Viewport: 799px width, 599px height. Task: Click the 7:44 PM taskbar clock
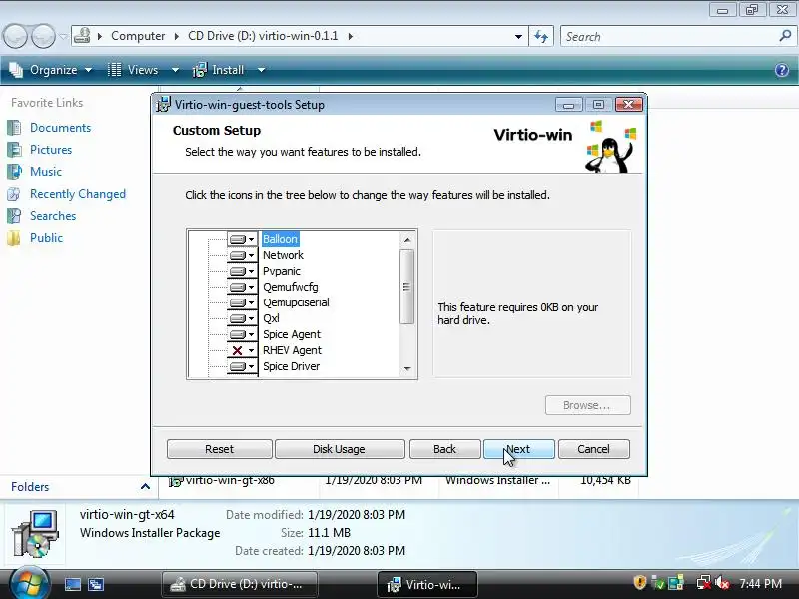point(760,584)
